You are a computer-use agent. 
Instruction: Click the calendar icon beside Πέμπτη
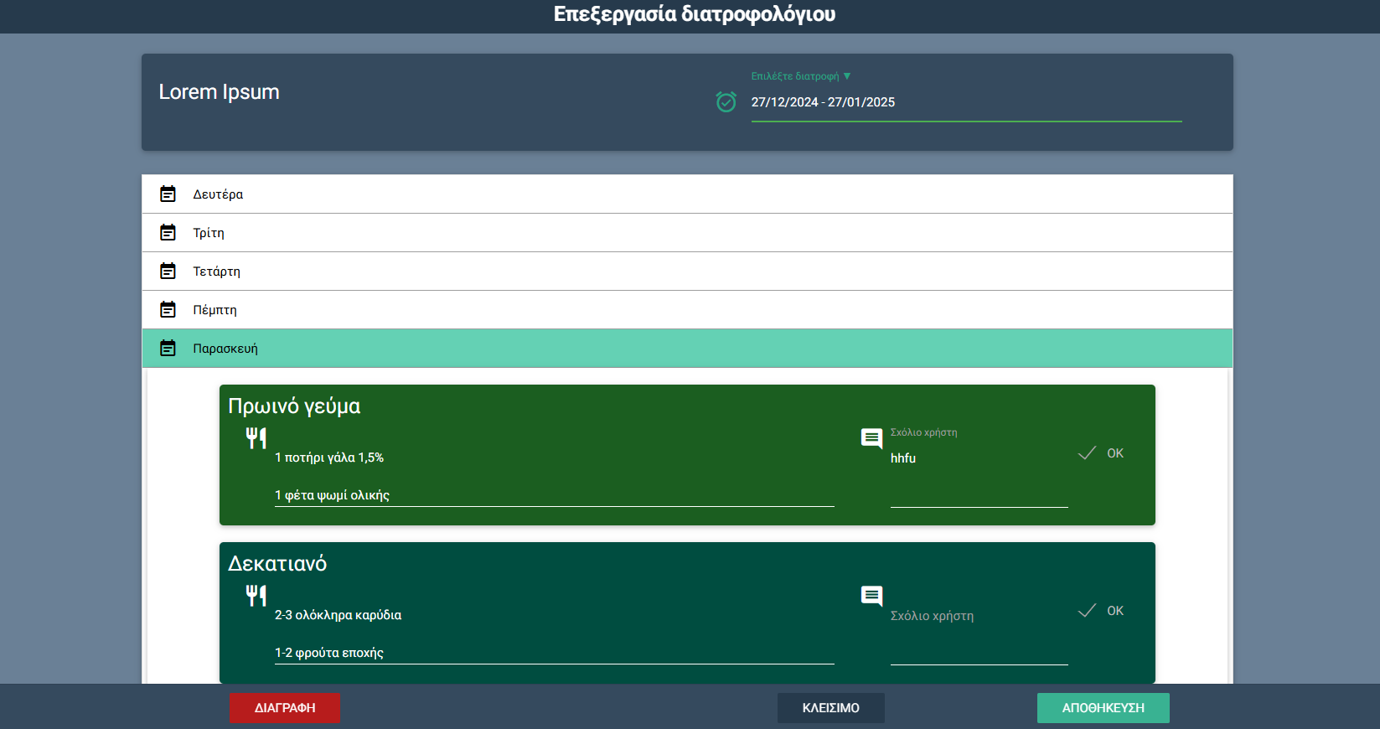tap(168, 309)
